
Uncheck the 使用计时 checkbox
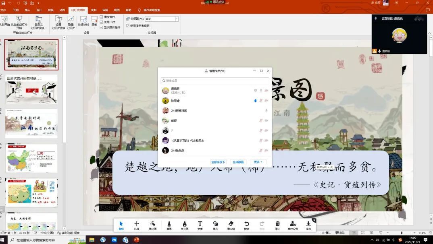click(x=102, y=22)
